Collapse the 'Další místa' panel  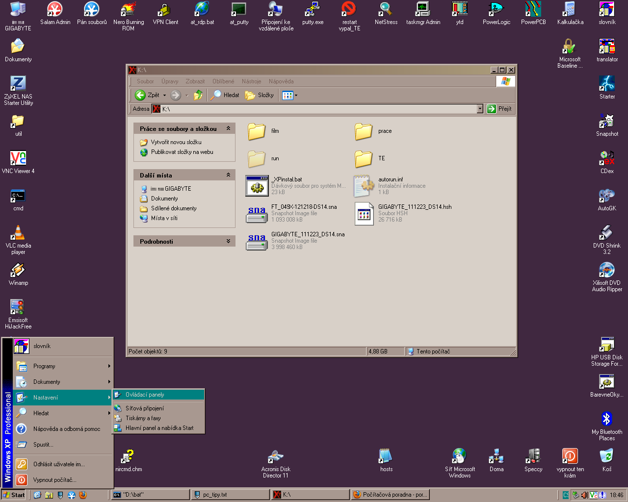(228, 175)
